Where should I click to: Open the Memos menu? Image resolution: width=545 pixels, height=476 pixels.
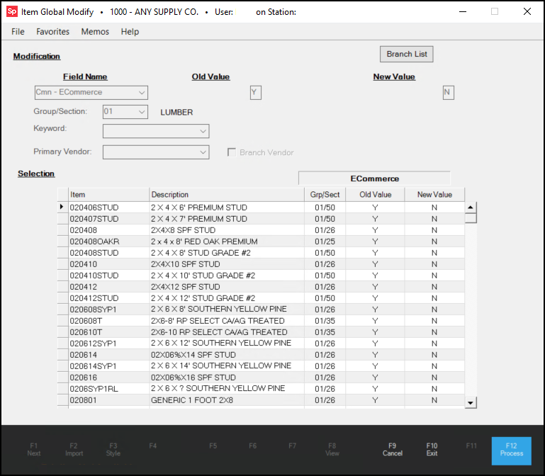[95, 32]
